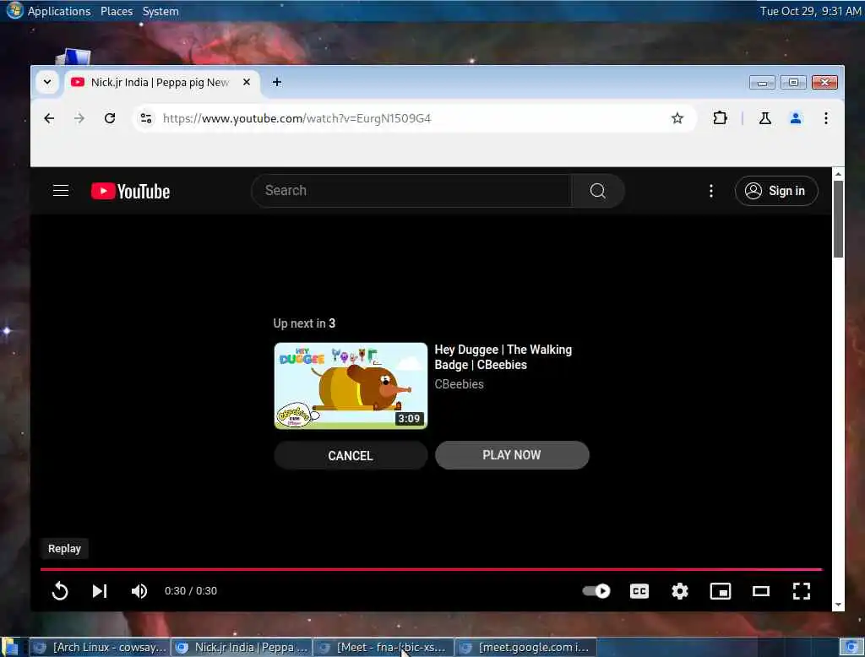Open YouTube hamburger guide menu
The width and height of the screenshot is (865, 657).
(x=61, y=191)
